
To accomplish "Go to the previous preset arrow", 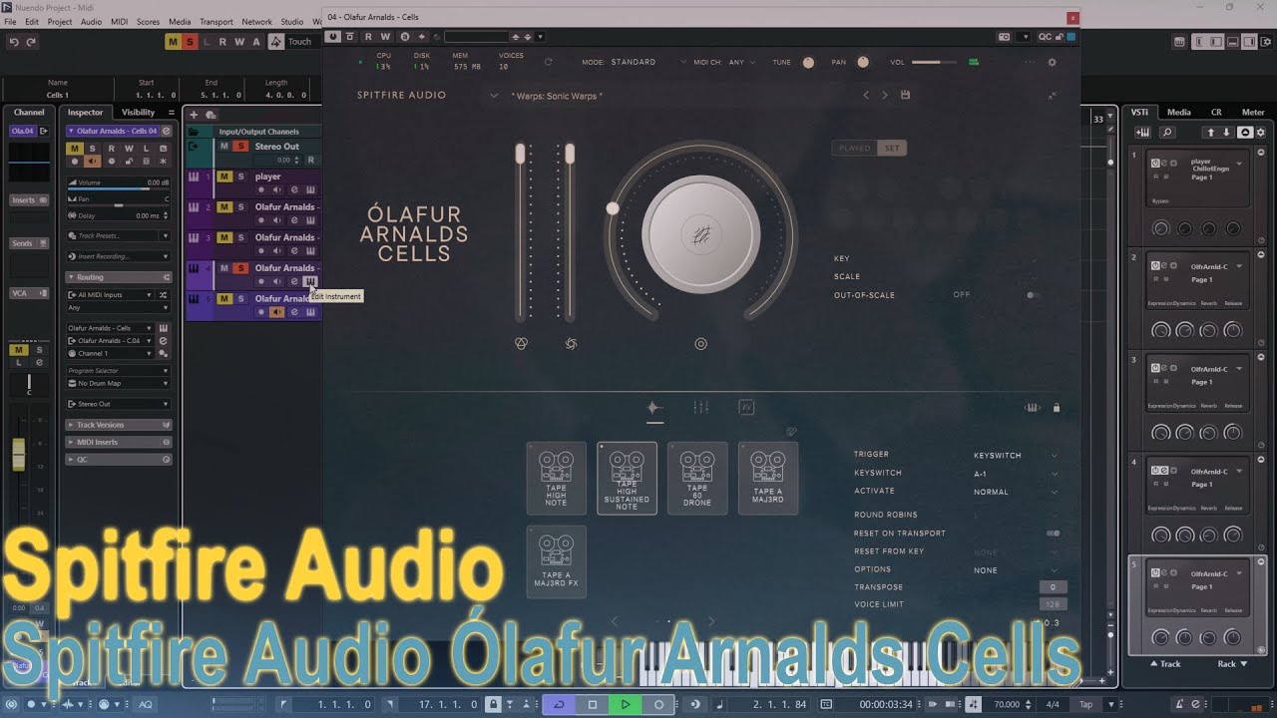I will (x=866, y=95).
